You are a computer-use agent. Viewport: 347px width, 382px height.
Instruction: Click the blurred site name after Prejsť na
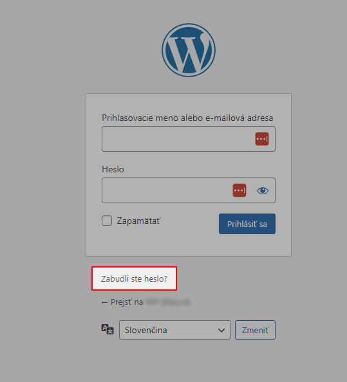tap(167, 302)
